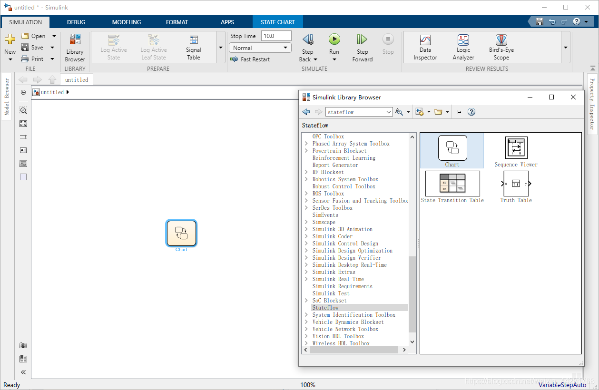The height and width of the screenshot is (390, 599).
Task: Click VariableStepAuto in the status bar
Action: click(x=562, y=385)
